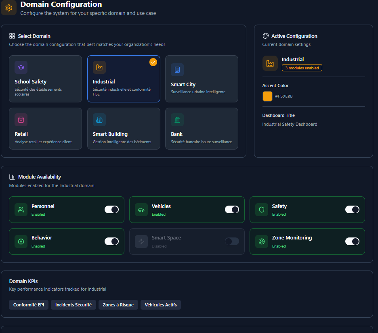Image resolution: width=378 pixels, height=333 pixels.
Task: Click the Conformité EPI KPI tag
Action: pos(29,305)
